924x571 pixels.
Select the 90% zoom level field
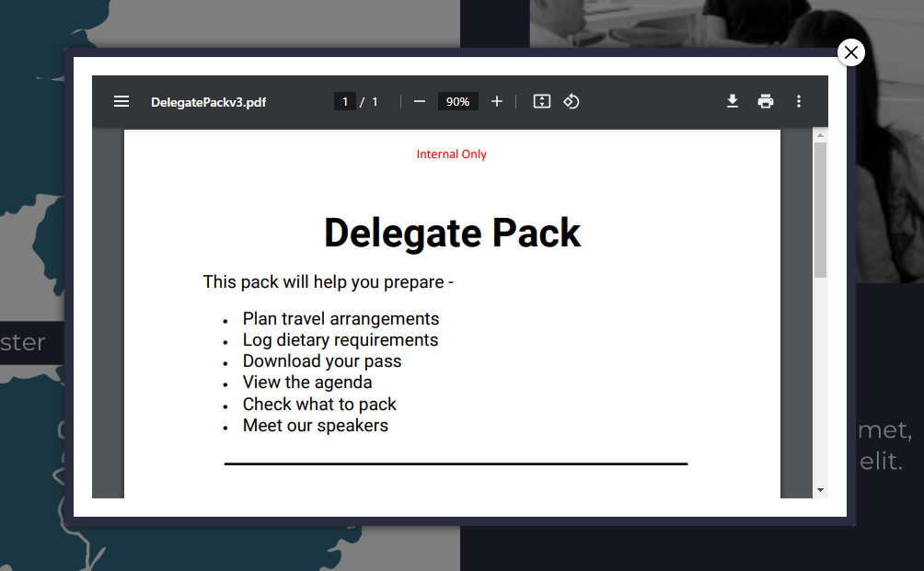point(457,101)
